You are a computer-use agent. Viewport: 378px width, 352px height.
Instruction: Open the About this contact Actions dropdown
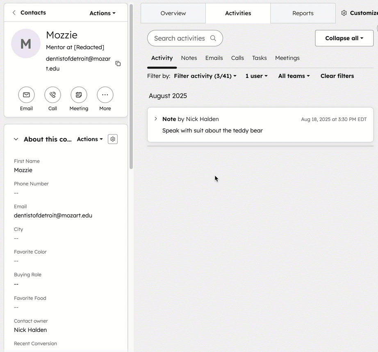pos(90,139)
